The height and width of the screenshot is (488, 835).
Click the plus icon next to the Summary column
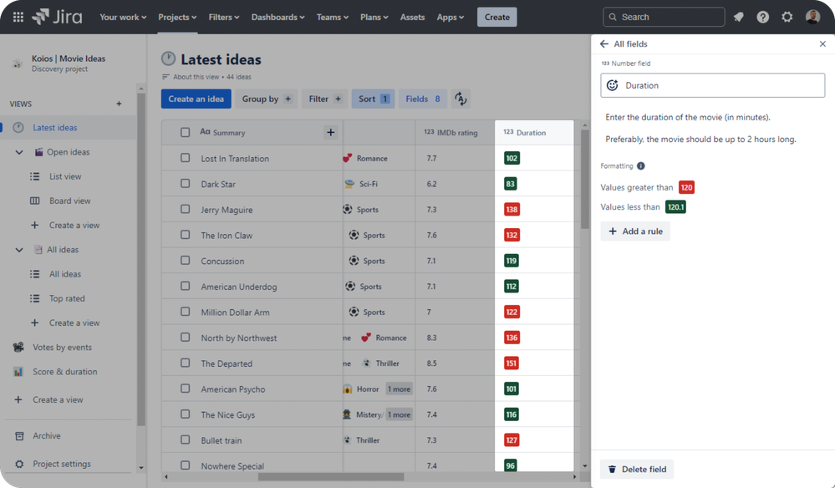coord(330,133)
